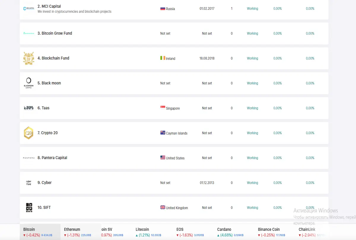The width and height of the screenshot is (356, 240).
Task: Click the Pantera logo icon
Action: [29, 158]
